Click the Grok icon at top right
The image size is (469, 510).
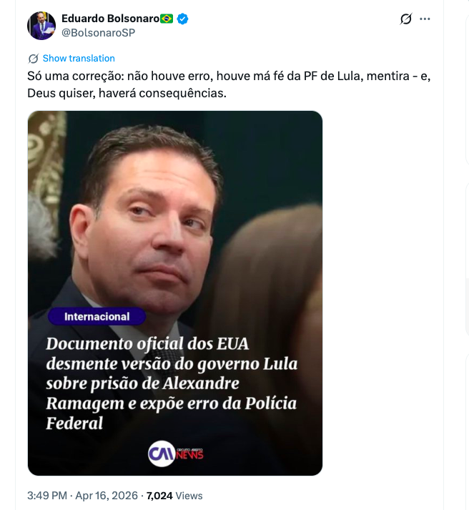coord(406,19)
